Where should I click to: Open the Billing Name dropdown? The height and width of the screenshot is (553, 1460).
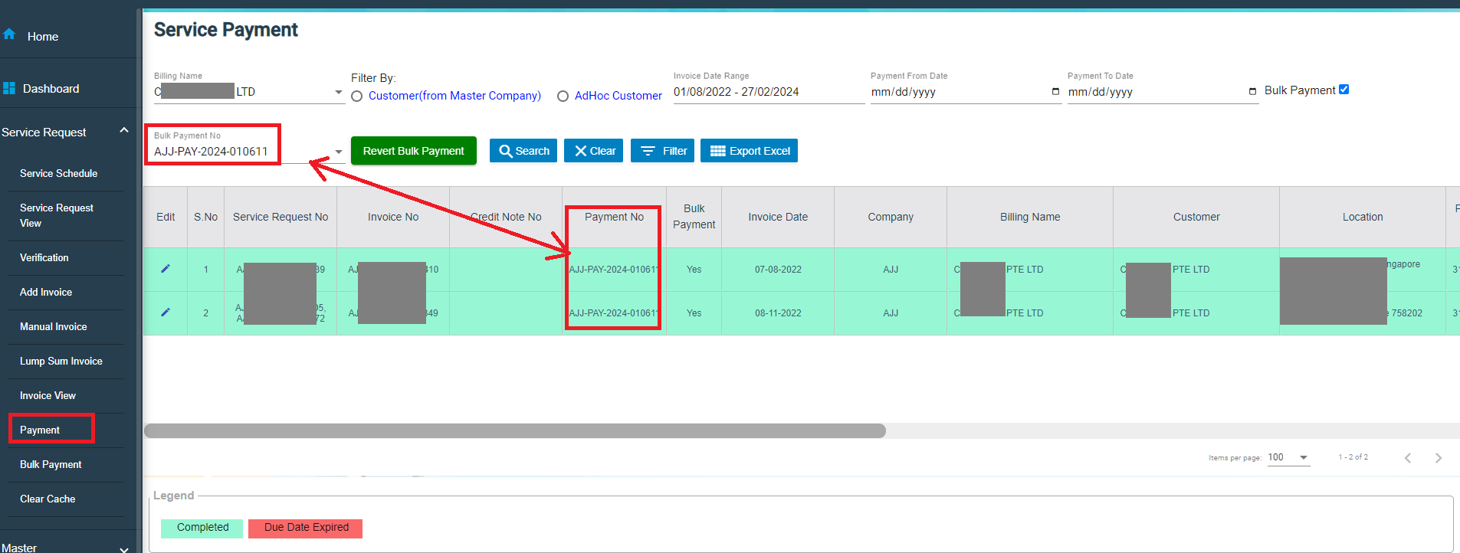click(x=338, y=92)
